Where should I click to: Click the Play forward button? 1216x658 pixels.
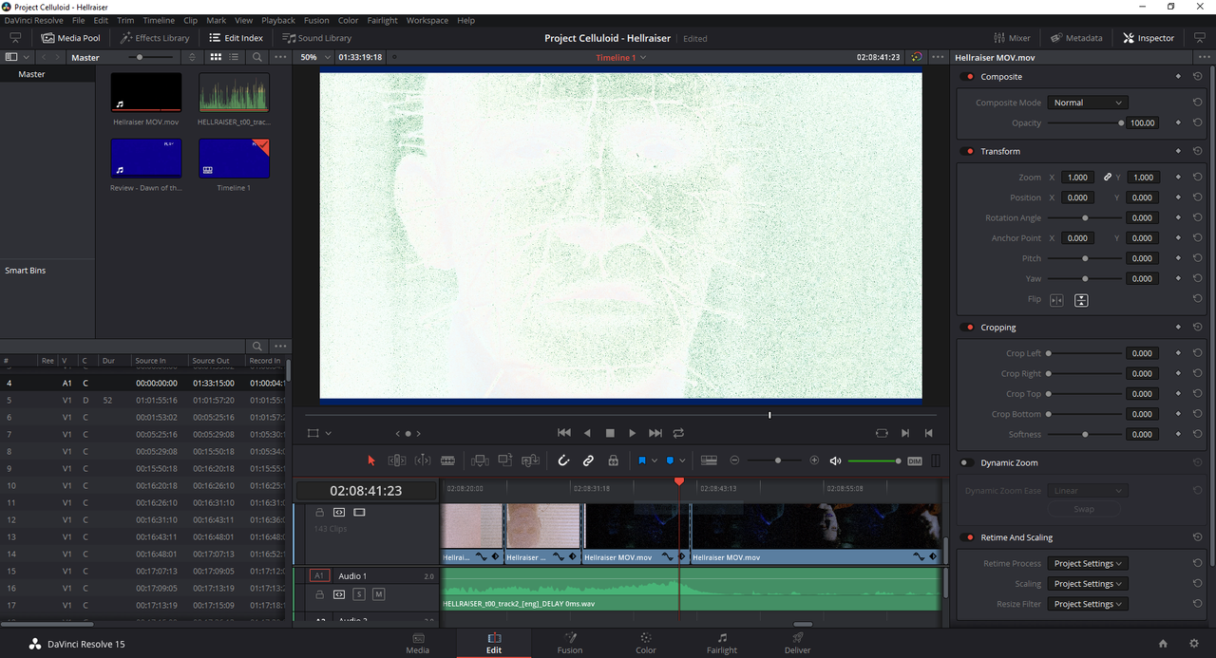[x=633, y=433]
